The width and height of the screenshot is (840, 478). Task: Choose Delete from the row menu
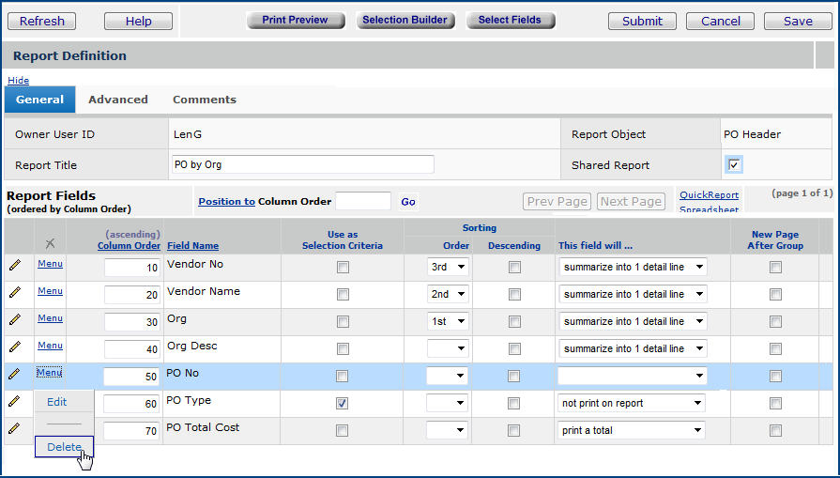click(x=64, y=447)
